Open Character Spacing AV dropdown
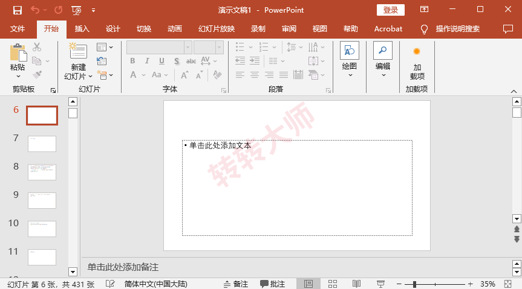The width and height of the screenshot is (522, 289). coord(209,61)
